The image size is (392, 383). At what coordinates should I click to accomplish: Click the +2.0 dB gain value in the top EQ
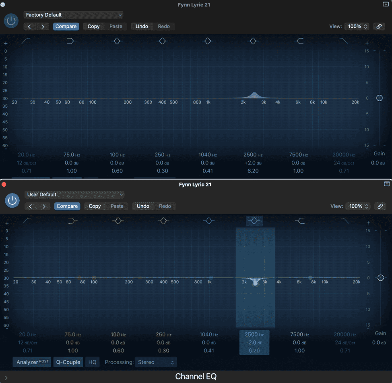pos(253,163)
